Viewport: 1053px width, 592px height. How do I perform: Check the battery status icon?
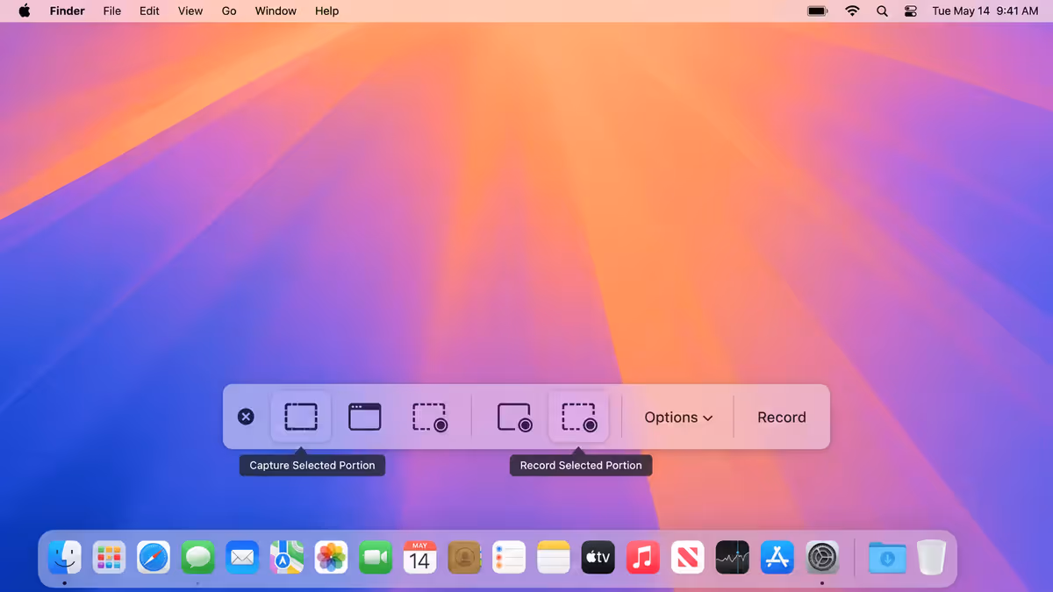tap(818, 11)
